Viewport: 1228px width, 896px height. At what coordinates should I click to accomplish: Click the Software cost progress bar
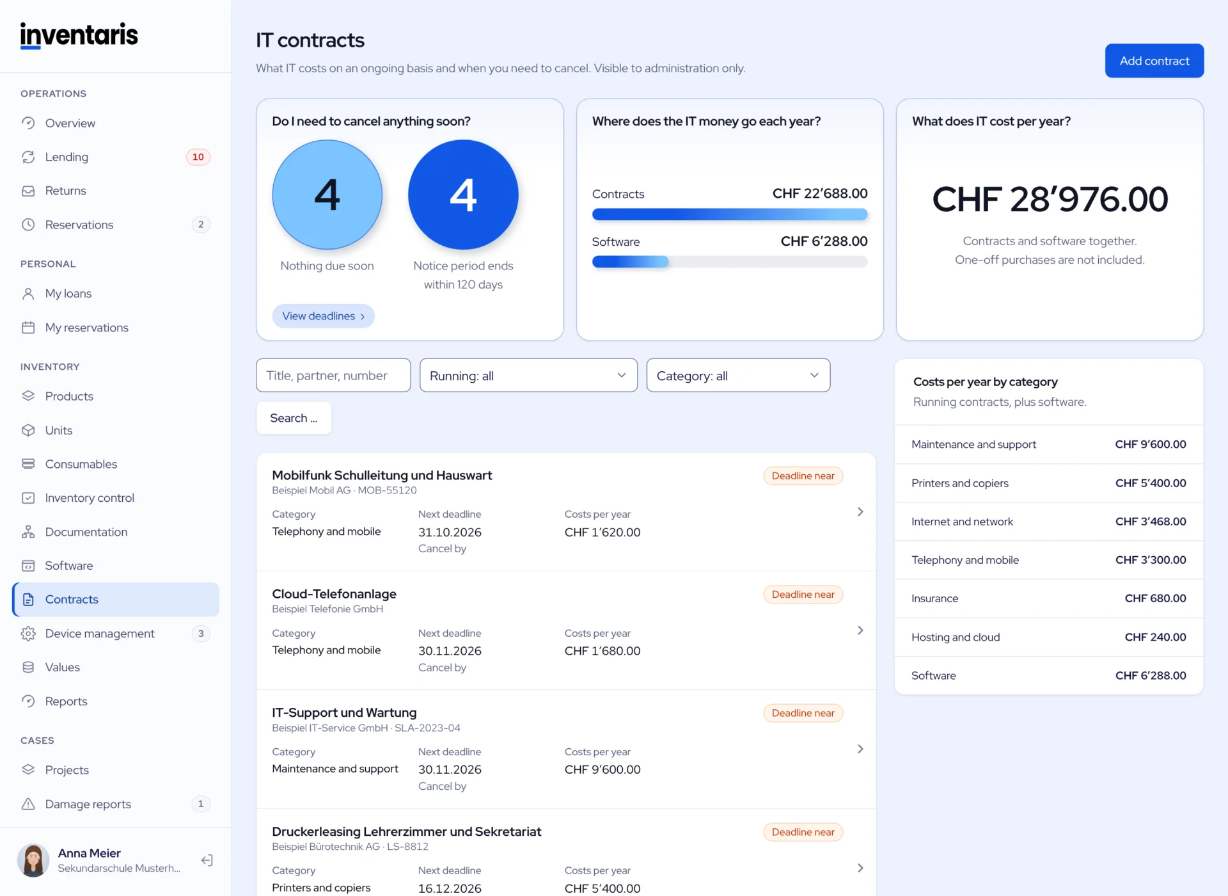click(x=730, y=262)
